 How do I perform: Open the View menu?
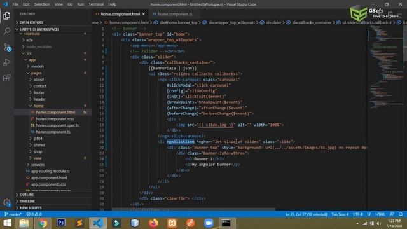[59, 4]
